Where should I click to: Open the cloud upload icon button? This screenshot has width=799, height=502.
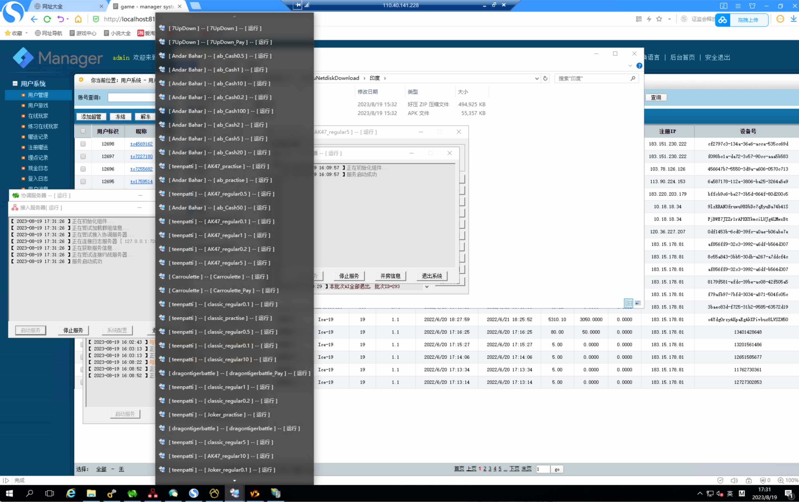click(723, 20)
